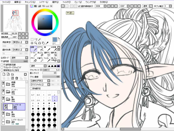Enable the 不透明度保護 checkbox
Image resolution: width=174 pixels, height=131 pixels.
coord(2,65)
